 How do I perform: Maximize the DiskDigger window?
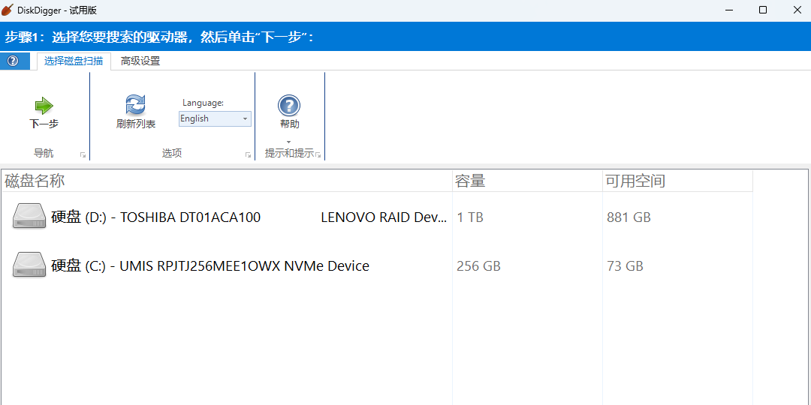[762, 10]
